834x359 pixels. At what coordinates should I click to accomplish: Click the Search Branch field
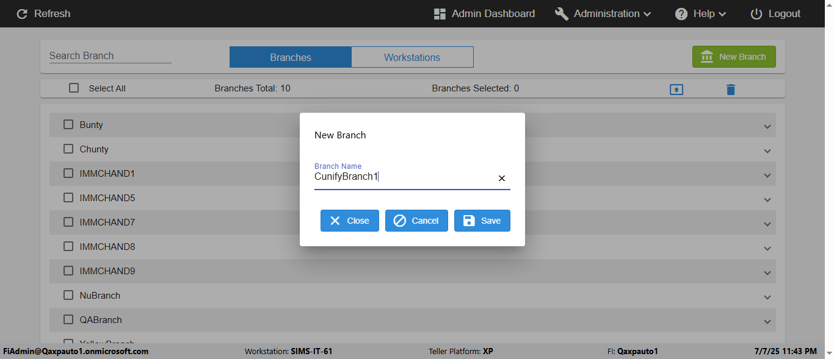click(x=110, y=55)
